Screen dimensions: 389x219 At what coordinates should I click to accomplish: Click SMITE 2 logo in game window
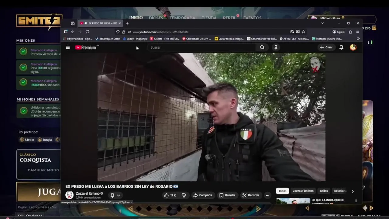coord(39,21)
